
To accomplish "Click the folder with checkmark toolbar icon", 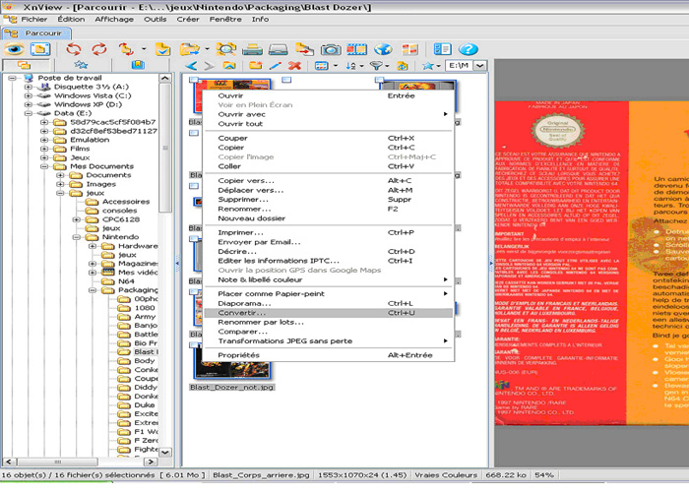I will (163, 49).
